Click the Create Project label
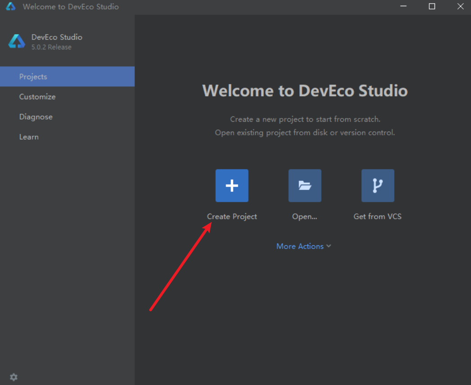Image resolution: width=471 pixels, height=385 pixels. (232, 217)
